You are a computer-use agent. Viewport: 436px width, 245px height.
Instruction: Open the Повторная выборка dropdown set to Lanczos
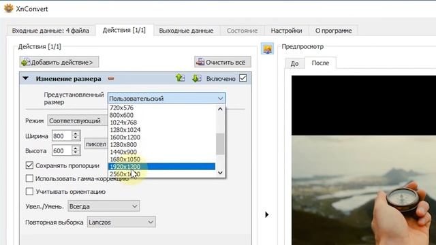(121, 223)
